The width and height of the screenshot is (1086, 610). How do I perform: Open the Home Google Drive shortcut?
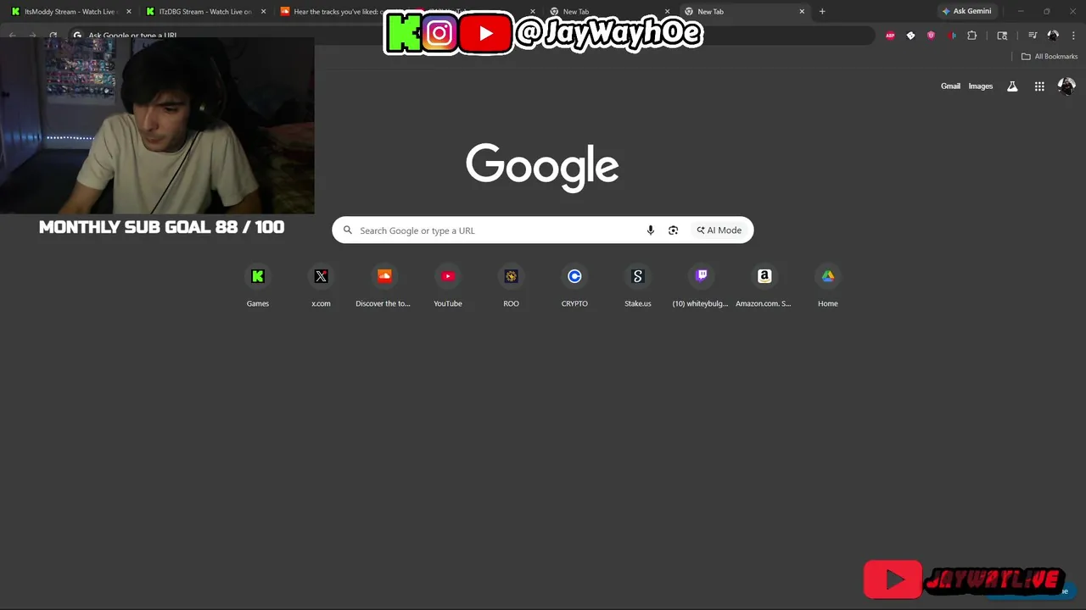[x=827, y=286]
